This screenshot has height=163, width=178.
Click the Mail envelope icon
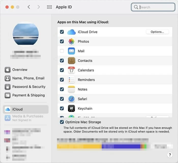point(71,51)
